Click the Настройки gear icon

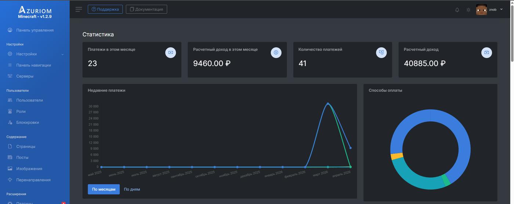pos(10,54)
